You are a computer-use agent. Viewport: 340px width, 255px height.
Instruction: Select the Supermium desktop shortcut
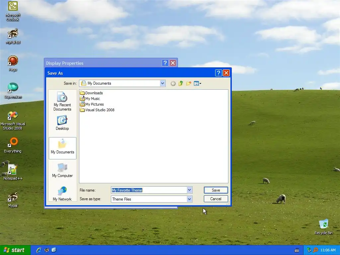pos(13,91)
